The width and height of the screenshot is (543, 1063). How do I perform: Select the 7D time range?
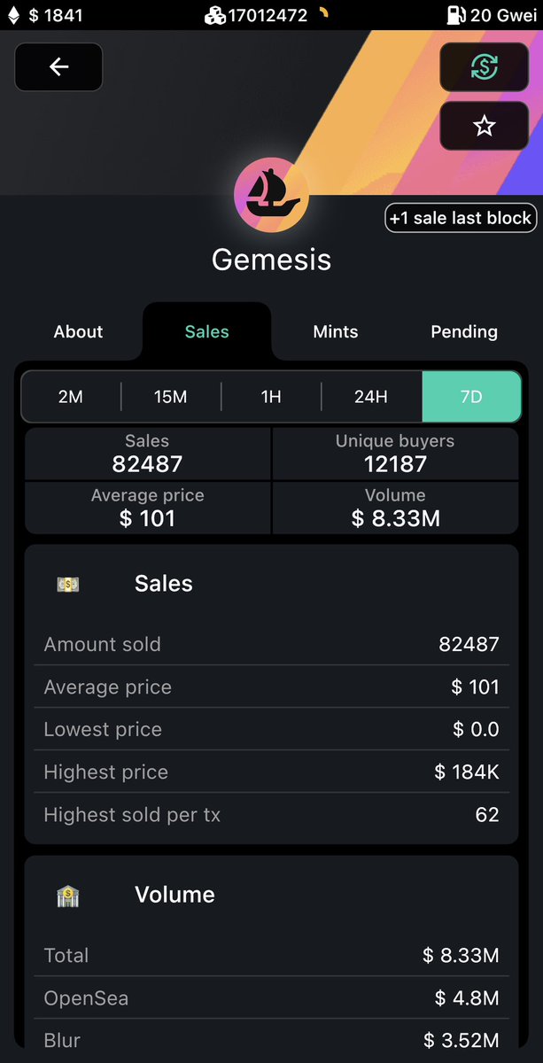pyautogui.click(x=471, y=397)
